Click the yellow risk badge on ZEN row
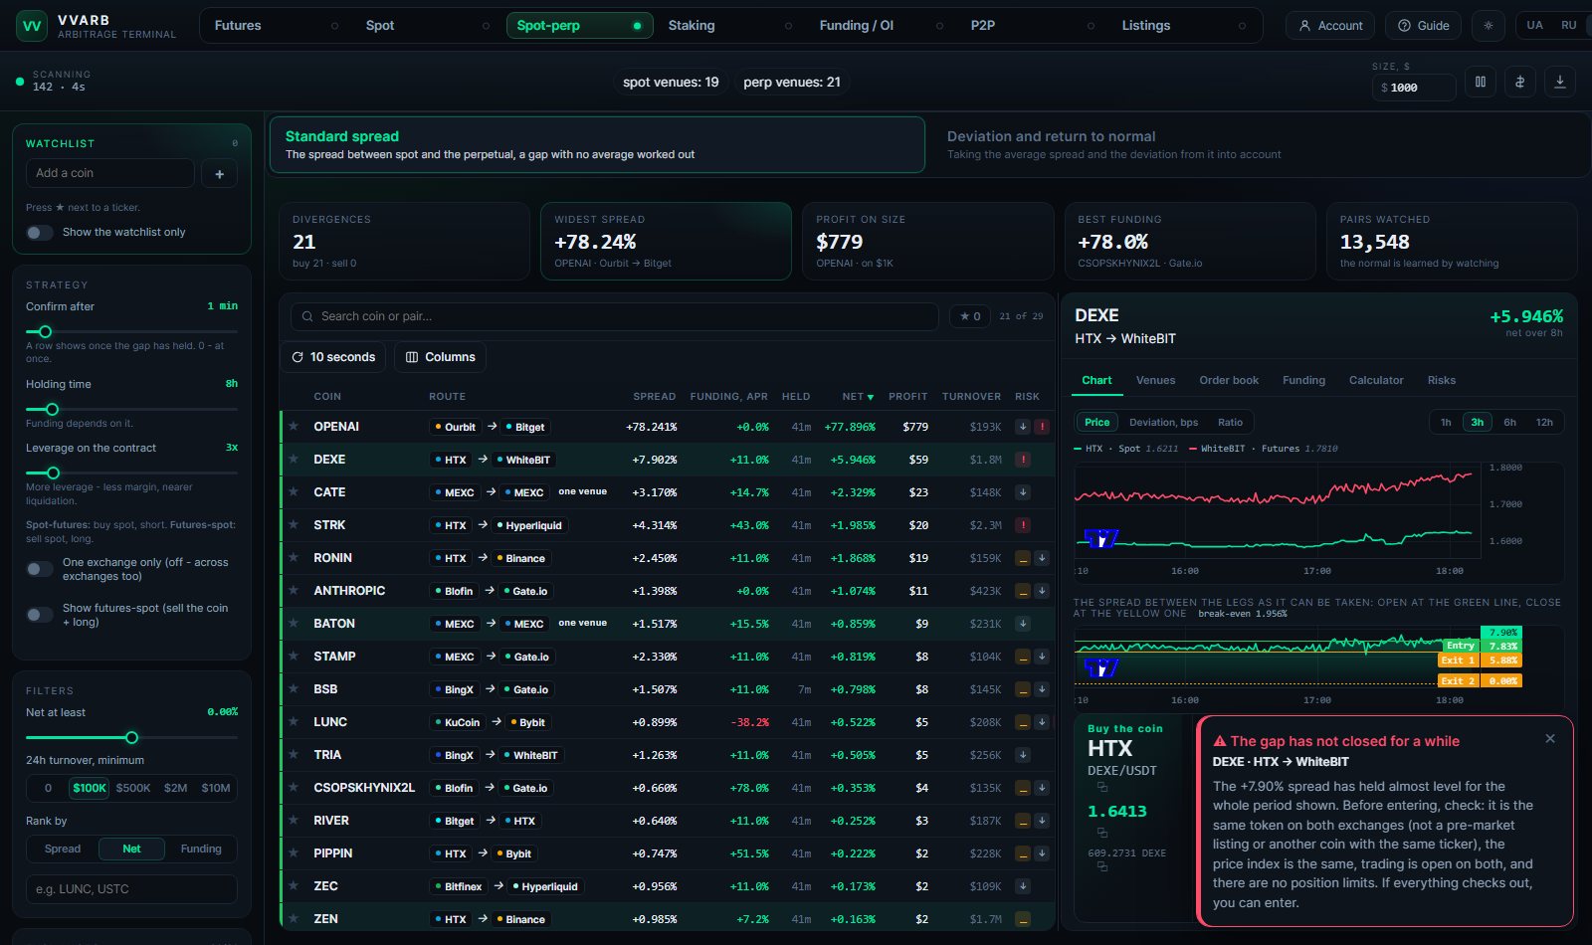Image resolution: width=1592 pixels, height=945 pixels. [x=1023, y=919]
